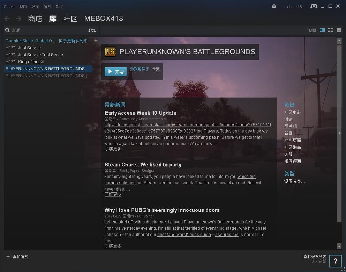
Task: Switch to detail view layout icon
Action: (x=322, y=30)
